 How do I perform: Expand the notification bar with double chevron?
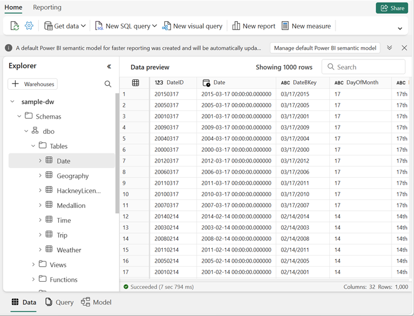click(389, 48)
